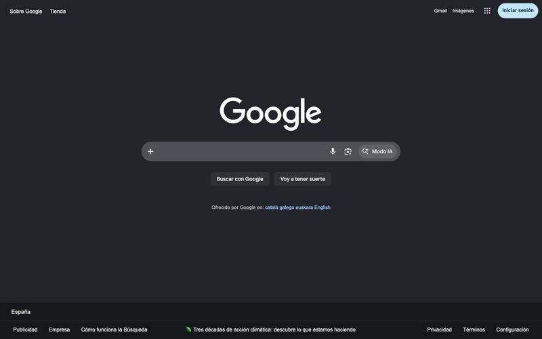
Task: Open Google Lens image search icon
Action: click(x=348, y=151)
